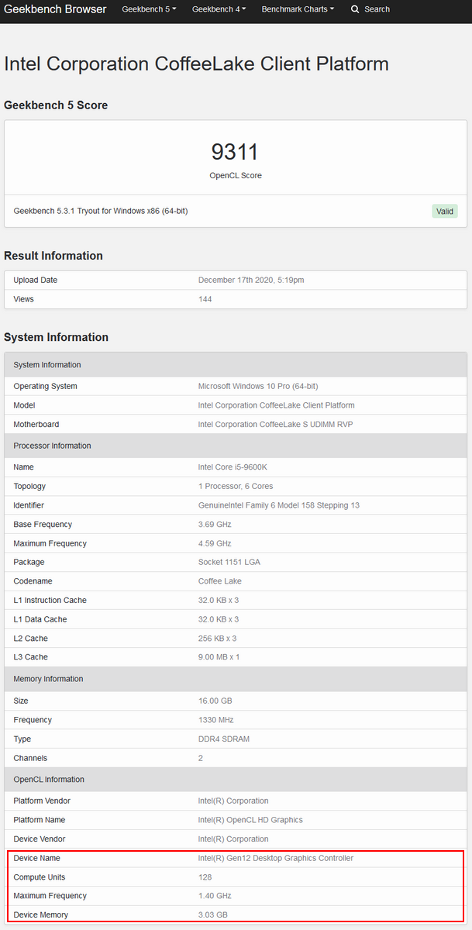Click Compute Units value 128
The width and height of the screenshot is (472, 930).
coord(205,877)
